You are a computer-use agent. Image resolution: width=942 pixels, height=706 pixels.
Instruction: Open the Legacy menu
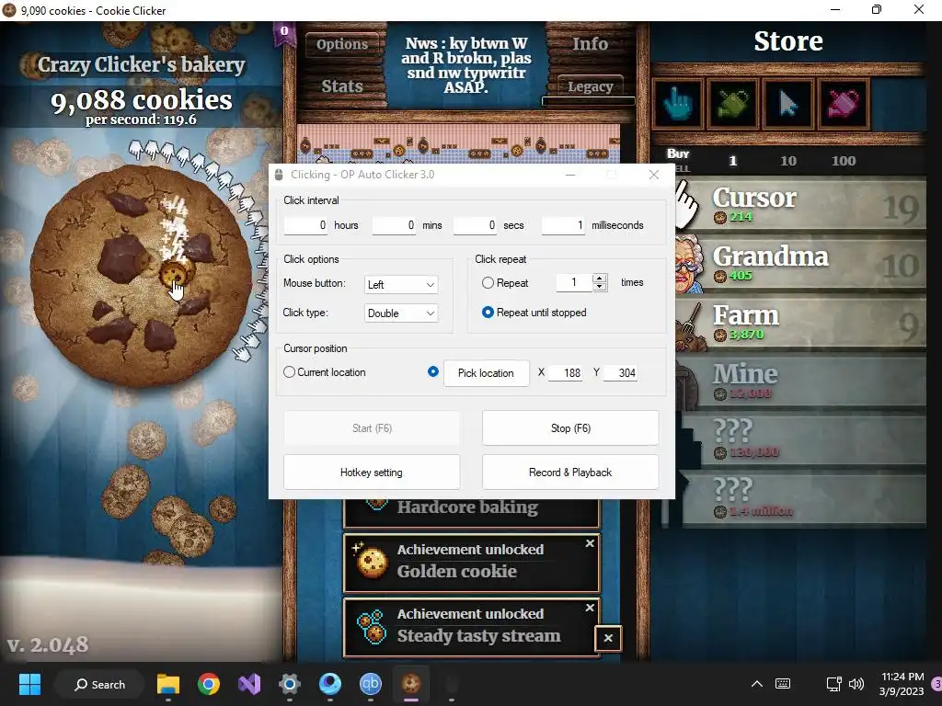point(590,87)
